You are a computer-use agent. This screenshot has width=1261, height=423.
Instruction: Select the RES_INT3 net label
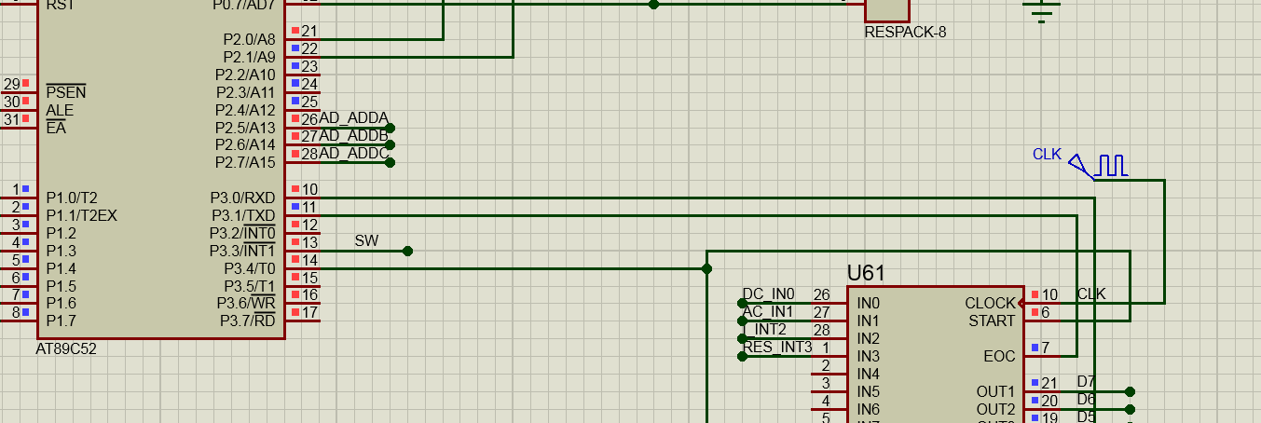tap(777, 348)
